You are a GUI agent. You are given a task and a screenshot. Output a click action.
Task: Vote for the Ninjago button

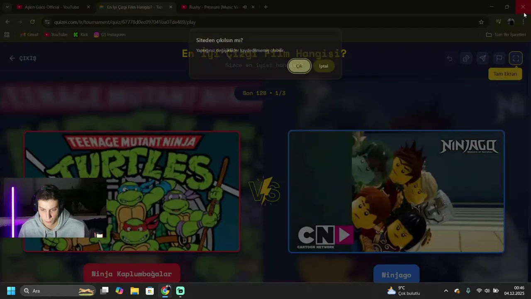click(x=396, y=274)
